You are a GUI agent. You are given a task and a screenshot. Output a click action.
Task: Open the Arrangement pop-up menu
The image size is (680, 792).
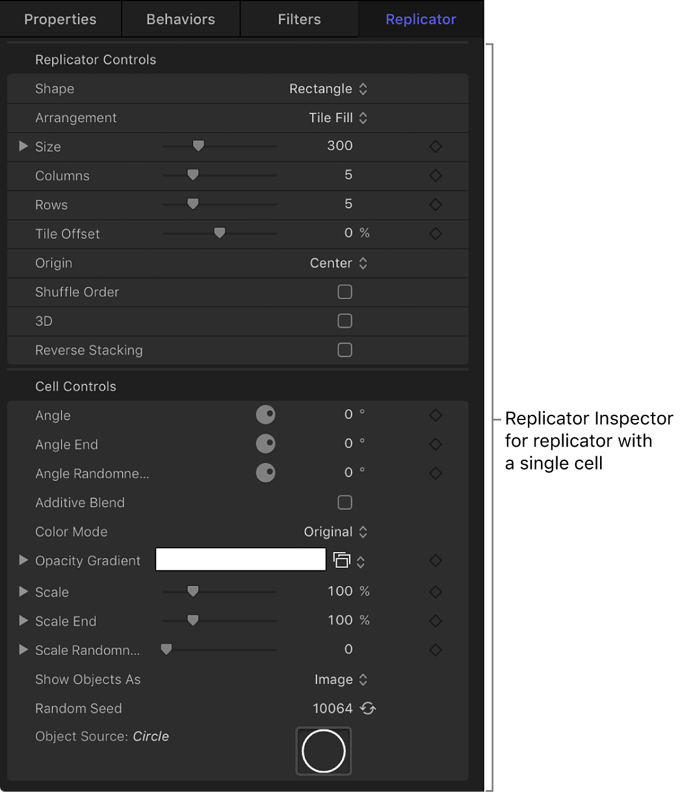[339, 118]
